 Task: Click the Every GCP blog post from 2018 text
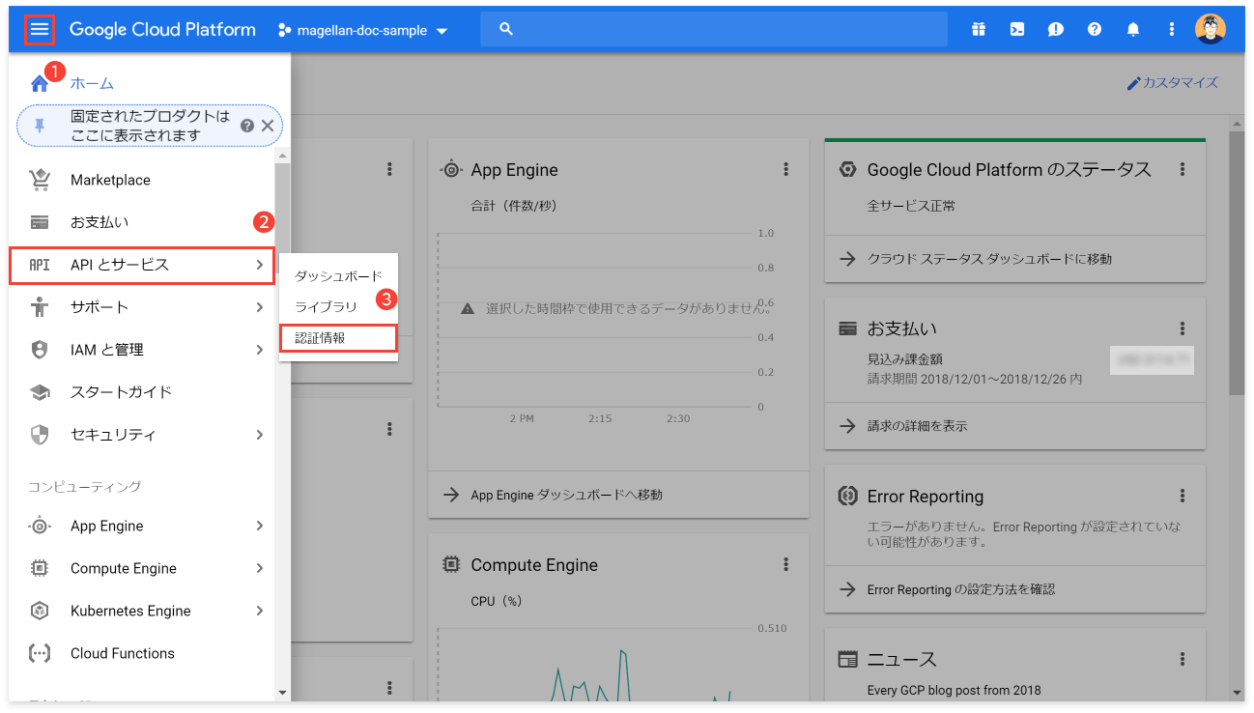pos(955,690)
